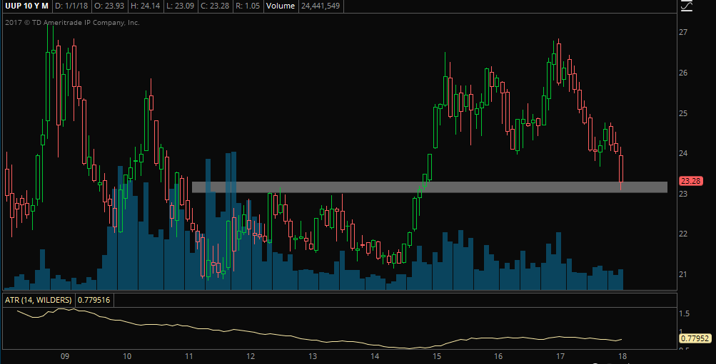The image size is (716, 364).
Task: Click the 11 year label on time axis
Action: click(x=188, y=356)
